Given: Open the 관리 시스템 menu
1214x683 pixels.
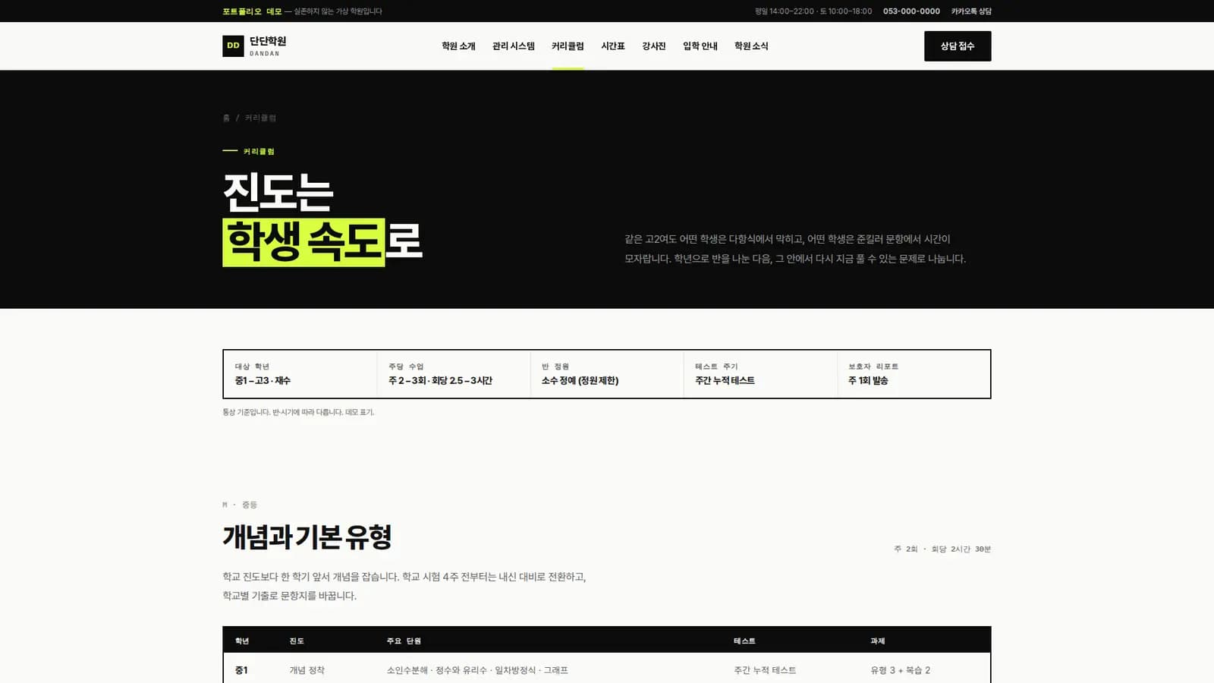Looking at the screenshot, I should [514, 46].
